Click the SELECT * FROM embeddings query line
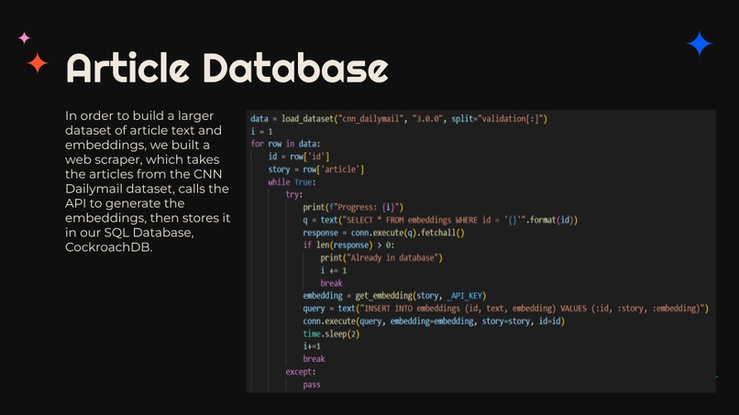Screen dimensions: 739x415 point(440,220)
